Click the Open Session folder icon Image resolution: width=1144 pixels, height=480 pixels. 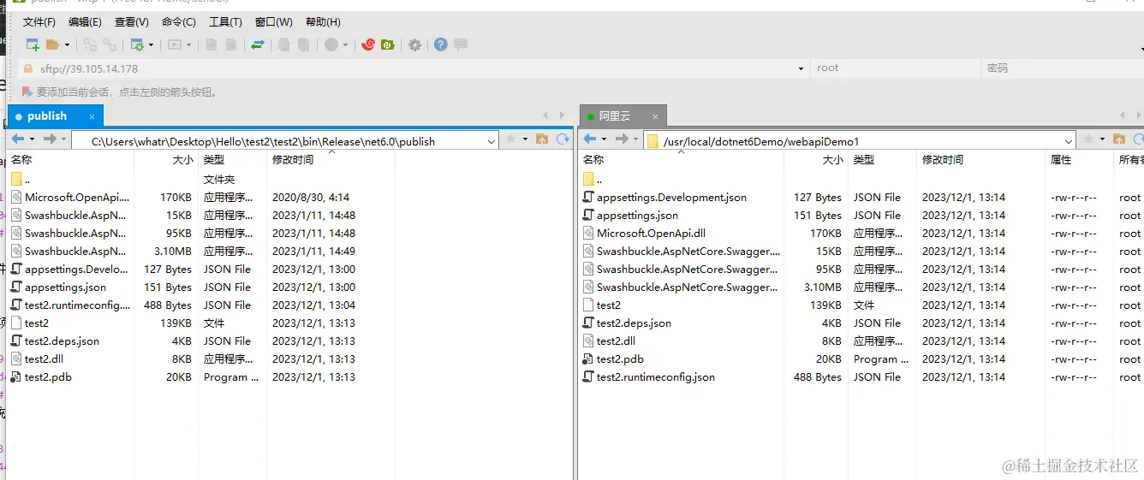tap(52, 44)
